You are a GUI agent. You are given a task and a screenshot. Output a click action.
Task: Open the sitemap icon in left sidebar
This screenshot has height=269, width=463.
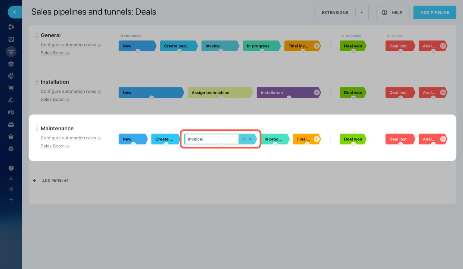tap(11, 178)
